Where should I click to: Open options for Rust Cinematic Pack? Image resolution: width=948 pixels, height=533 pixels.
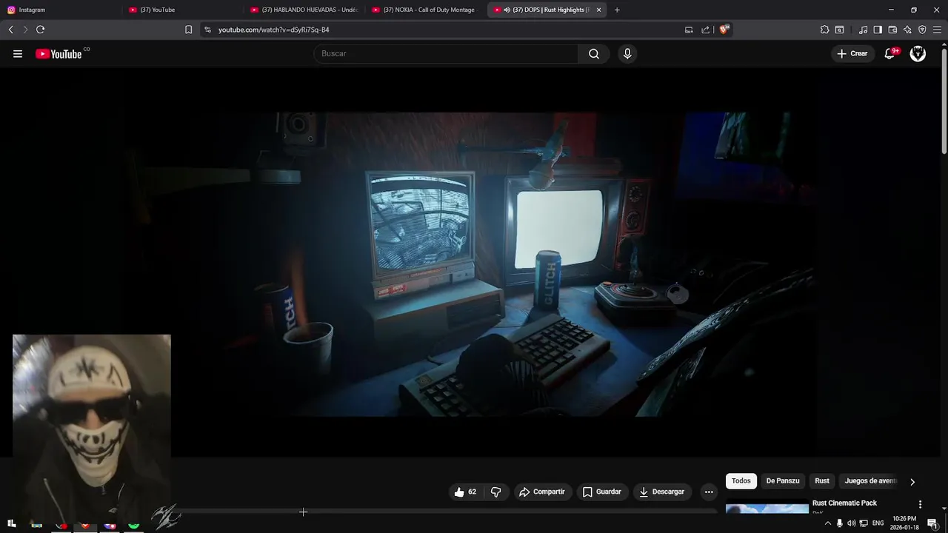tap(921, 504)
